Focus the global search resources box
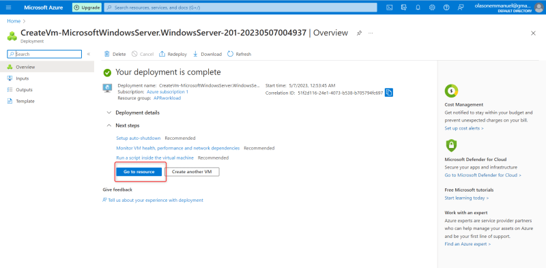 click(240, 8)
